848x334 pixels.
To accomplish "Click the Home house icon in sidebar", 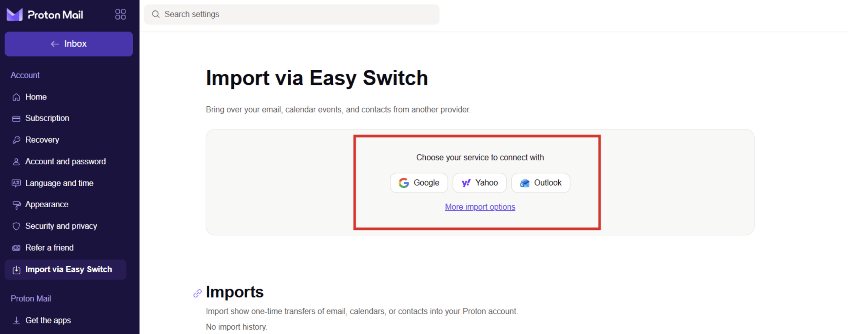I will 16,97.
